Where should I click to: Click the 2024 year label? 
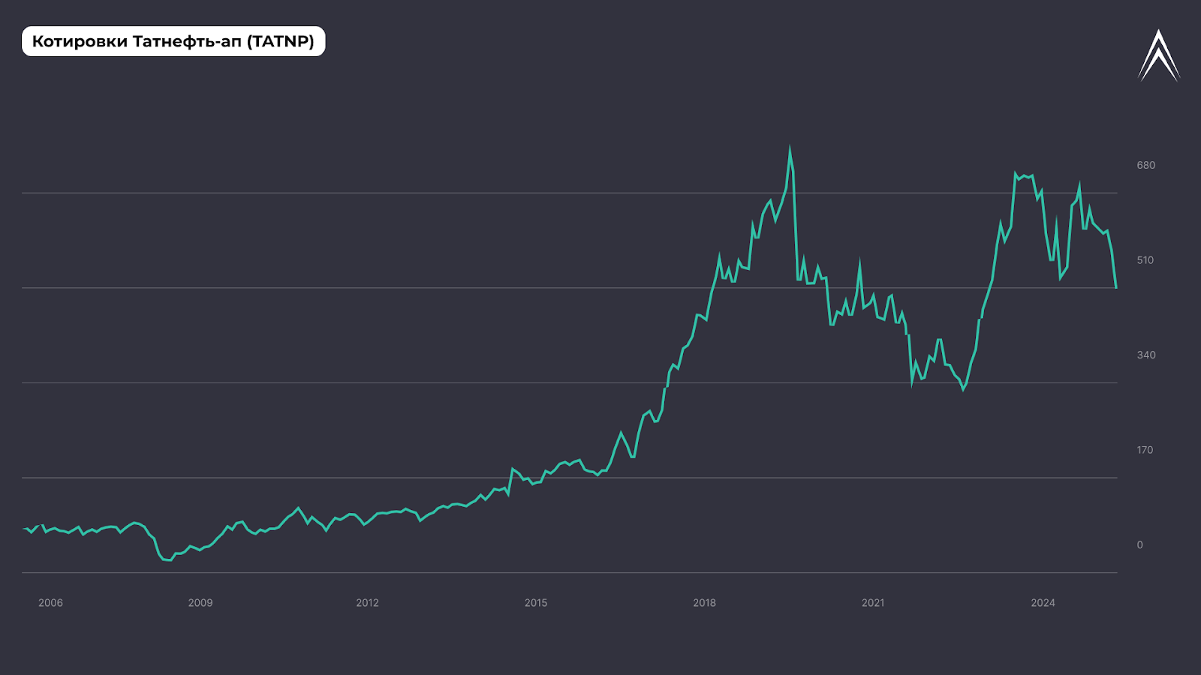click(x=1043, y=603)
